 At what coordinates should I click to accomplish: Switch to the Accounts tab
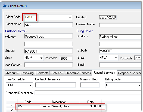coord(12,73)
